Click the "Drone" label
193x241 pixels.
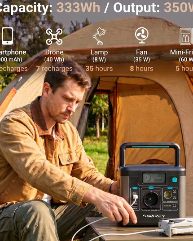click(54, 52)
